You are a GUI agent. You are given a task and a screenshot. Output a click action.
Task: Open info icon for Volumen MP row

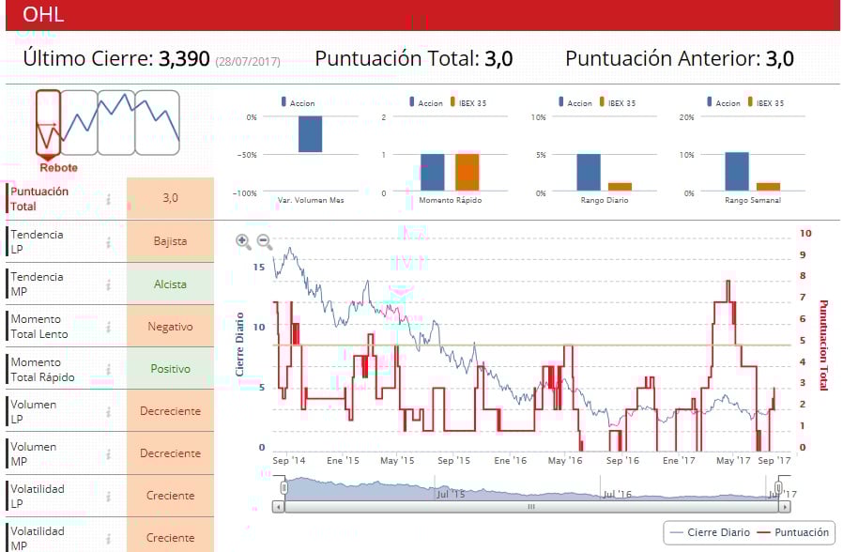(x=108, y=454)
